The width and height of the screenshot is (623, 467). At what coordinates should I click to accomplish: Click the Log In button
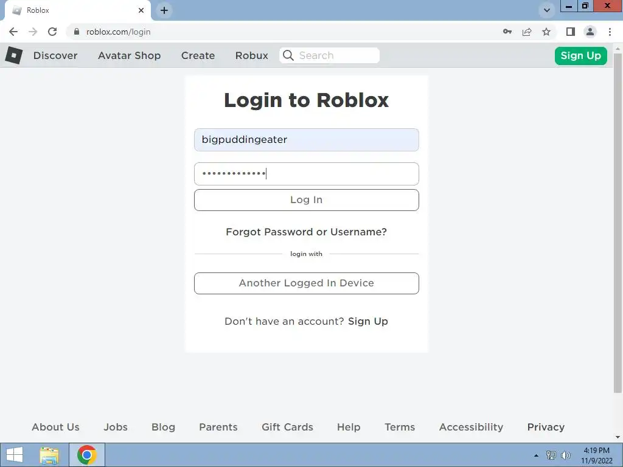(307, 199)
